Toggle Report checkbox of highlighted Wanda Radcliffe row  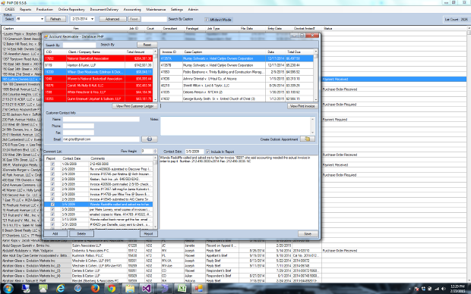[52, 205]
